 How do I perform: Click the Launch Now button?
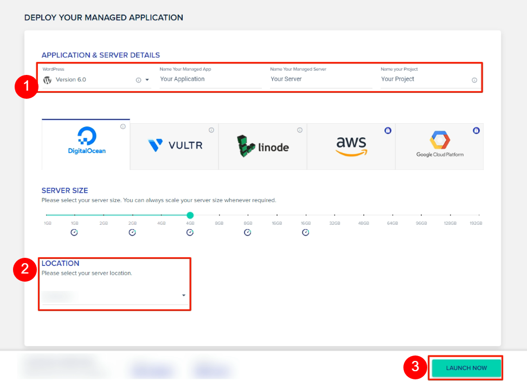tap(466, 368)
